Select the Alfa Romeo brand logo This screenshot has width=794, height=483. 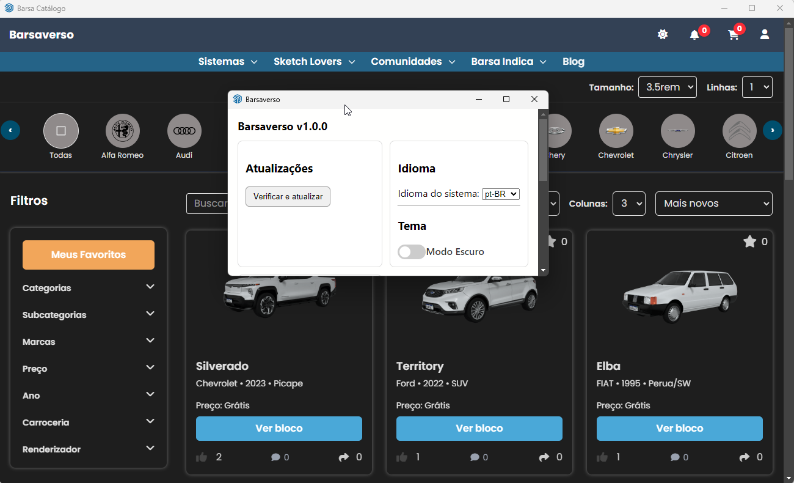123,131
